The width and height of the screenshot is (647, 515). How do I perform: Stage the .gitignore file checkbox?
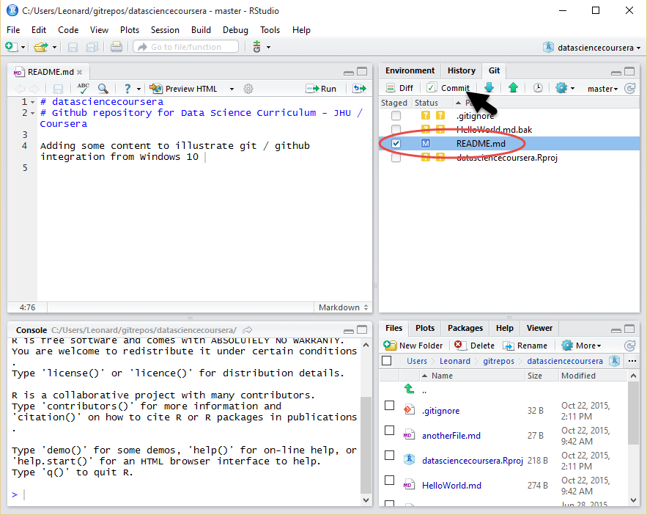(x=396, y=116)
